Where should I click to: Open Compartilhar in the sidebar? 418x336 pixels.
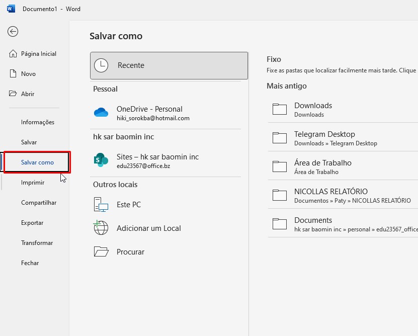[35, 203]
